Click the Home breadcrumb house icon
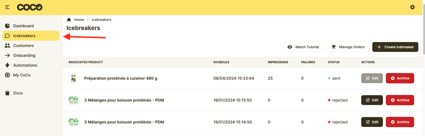The width and height of the screenshot is (425, 136). (x=69, y=20)
